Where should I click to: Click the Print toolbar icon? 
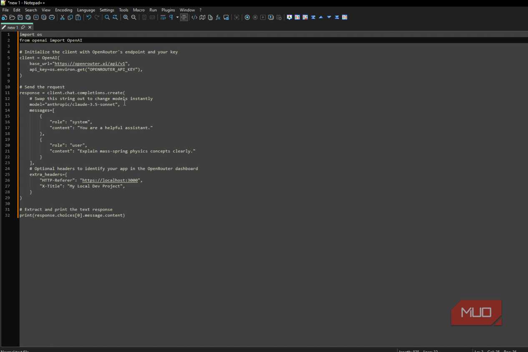pyautogui.click(x=52, y=18)
